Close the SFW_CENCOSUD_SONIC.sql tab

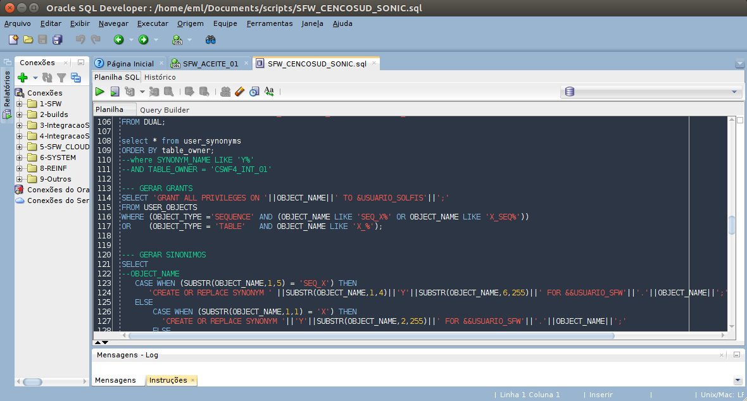(374, 63)
